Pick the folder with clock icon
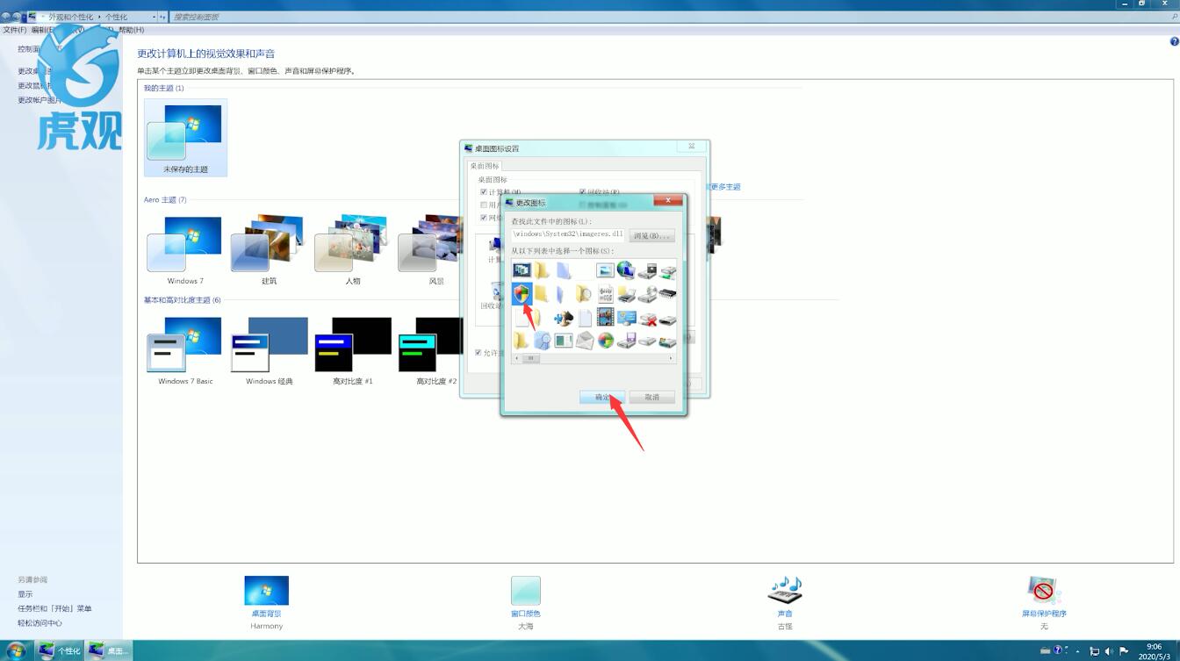Image resolution: width=1180 pixels, height=661 pixels. point(584,293)
